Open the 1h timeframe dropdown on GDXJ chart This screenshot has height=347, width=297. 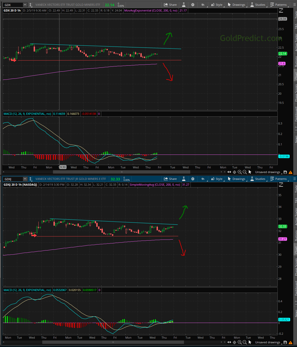pos(203,179)
